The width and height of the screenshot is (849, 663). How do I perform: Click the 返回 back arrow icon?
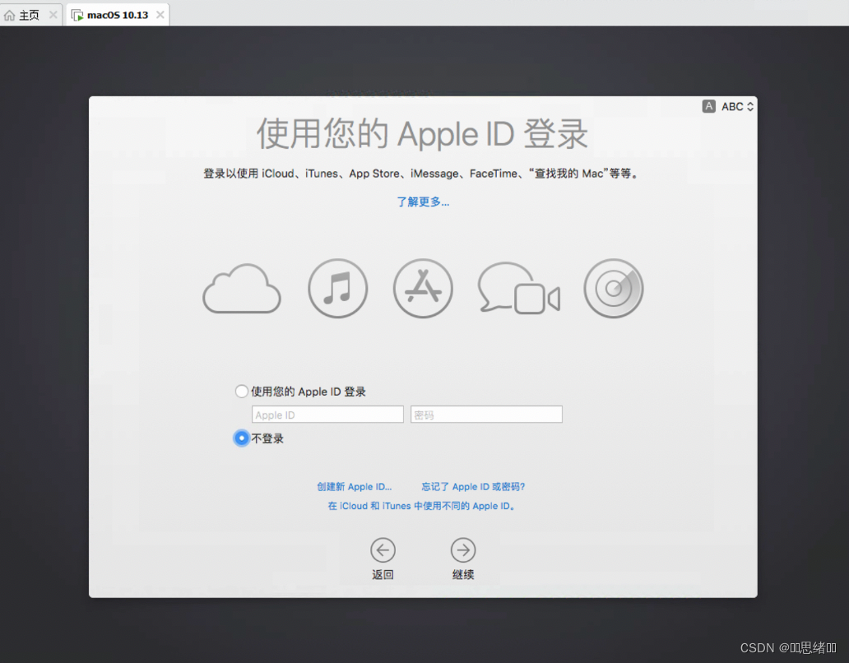pos(383,550)
